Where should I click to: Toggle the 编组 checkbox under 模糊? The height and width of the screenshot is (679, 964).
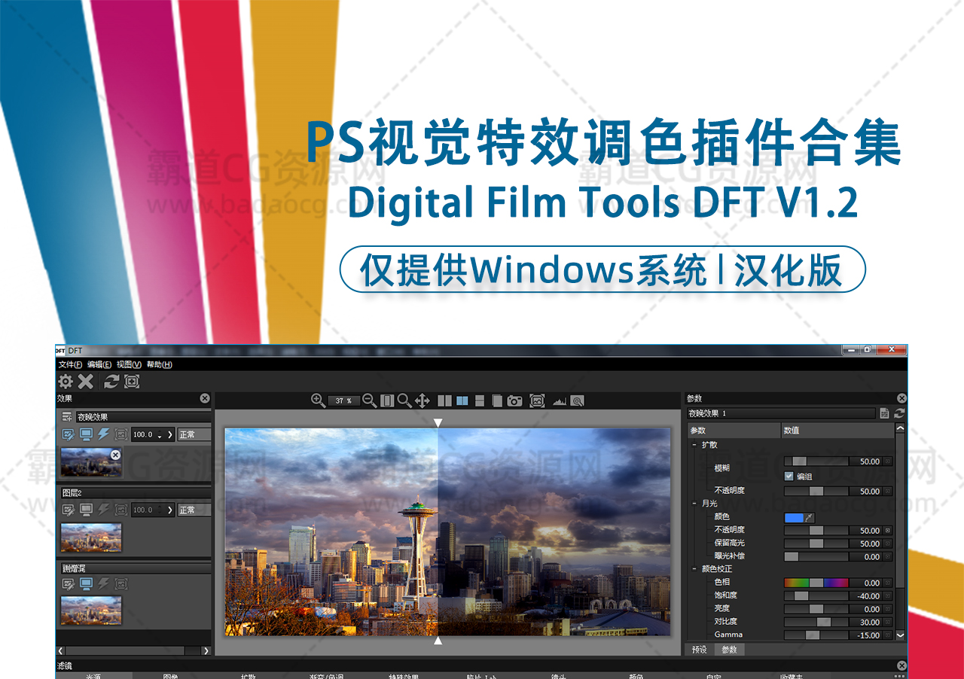click(x=789, y=476)
